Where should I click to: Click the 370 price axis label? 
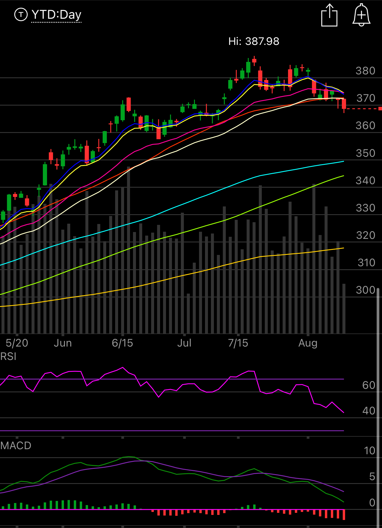tap(366, 98)
